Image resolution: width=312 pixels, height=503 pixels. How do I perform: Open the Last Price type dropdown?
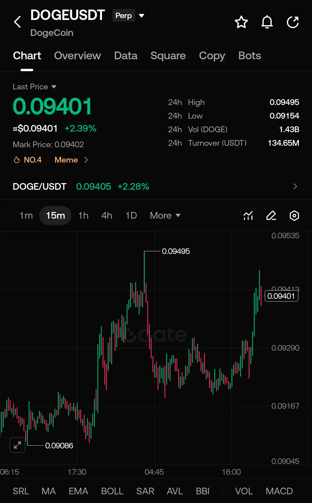(34, 87)
